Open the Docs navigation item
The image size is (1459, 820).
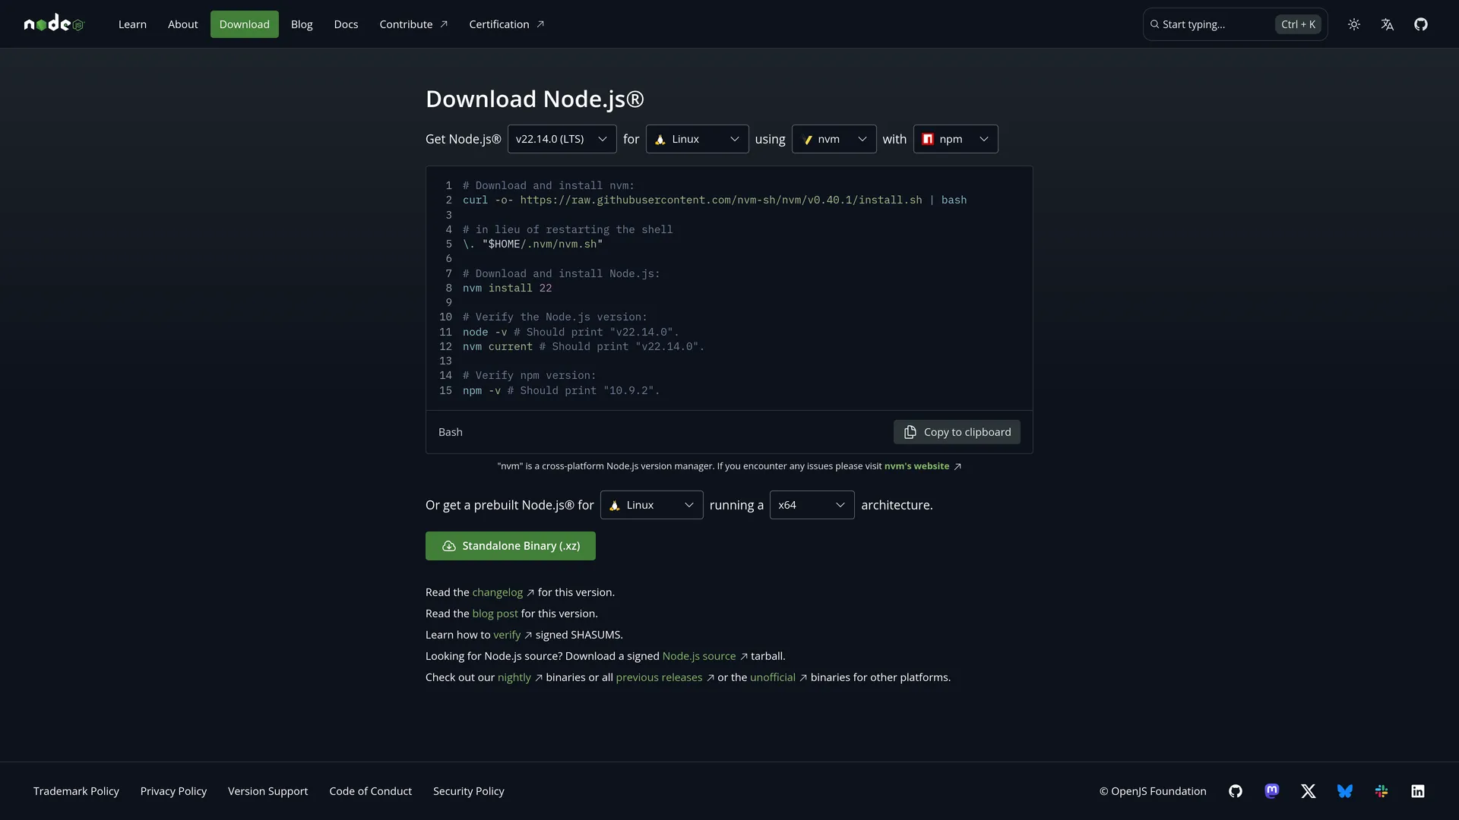tap(346, 24)
